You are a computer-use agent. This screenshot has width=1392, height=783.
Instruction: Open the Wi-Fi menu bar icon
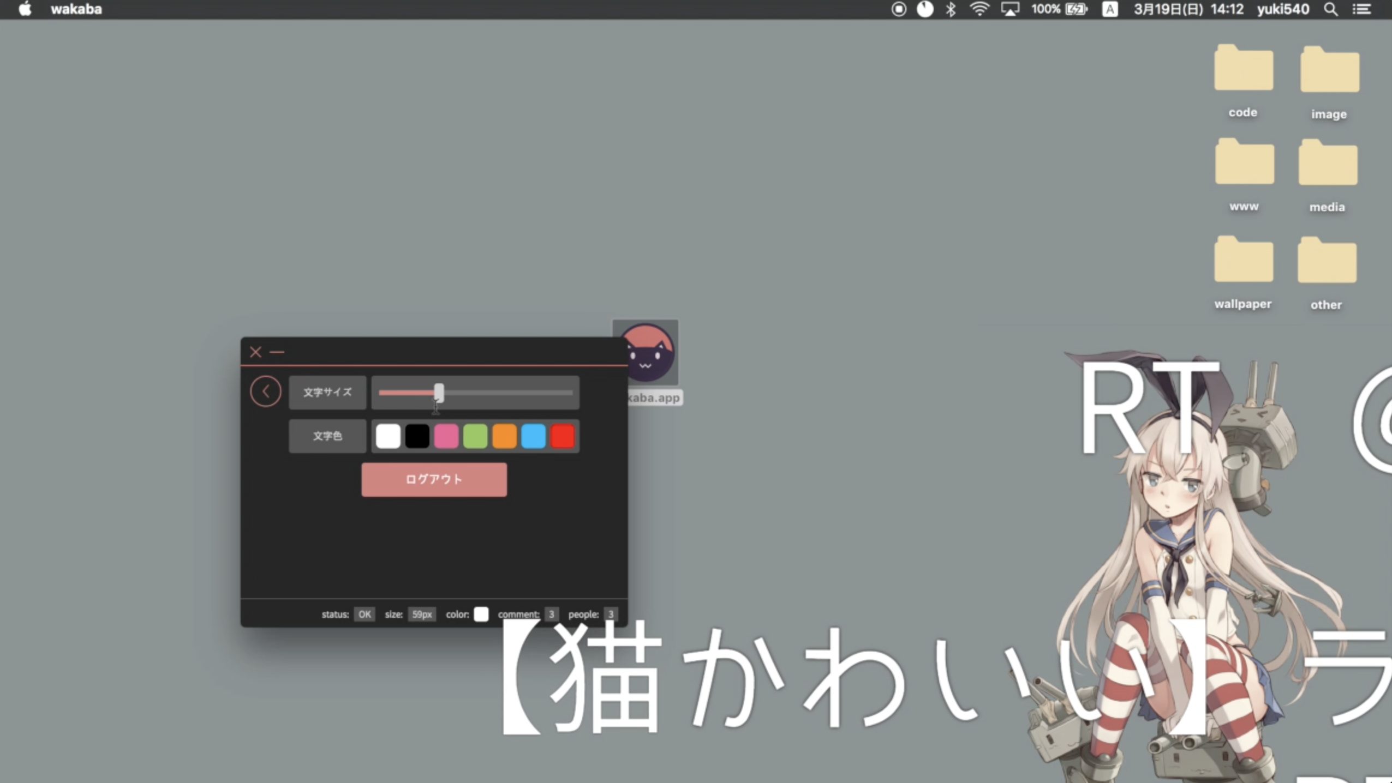point(979,9)
